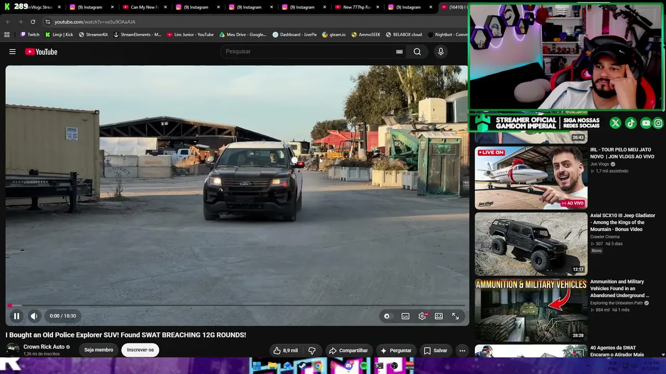The width and height of the screenshot is (666, 374).
Task: Switch to theater mode
Action: tap(439, 316)
